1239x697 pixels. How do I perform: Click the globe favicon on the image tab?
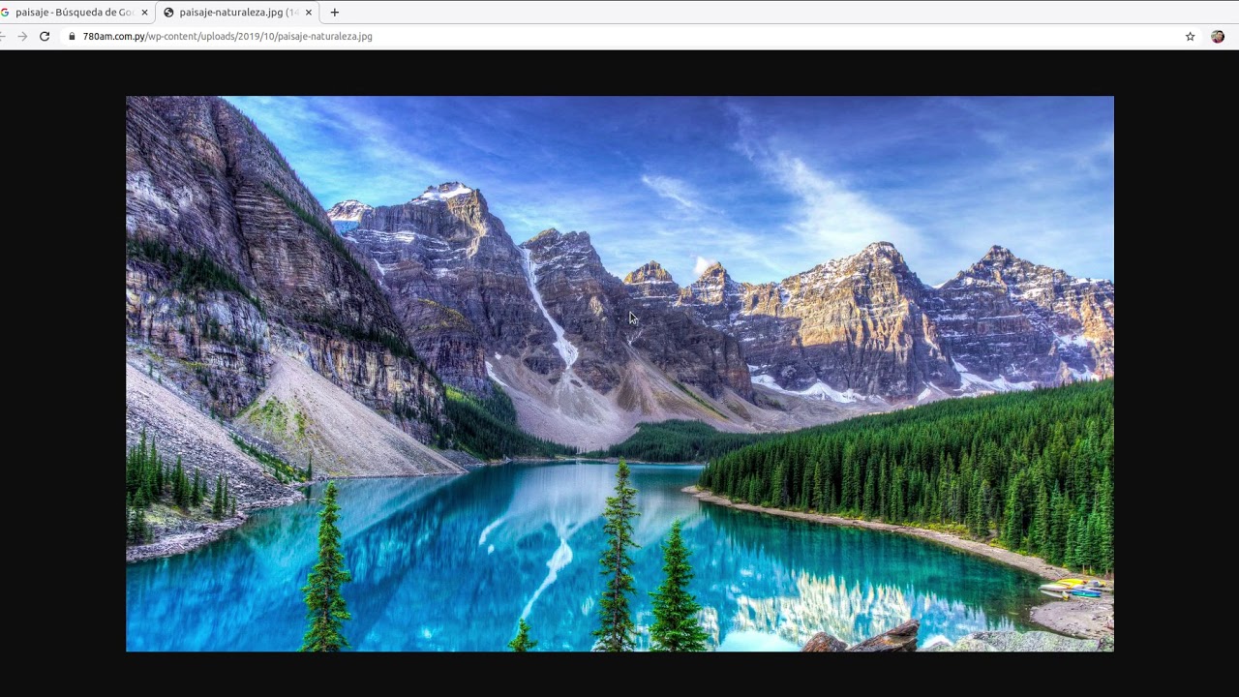coord(169,13)
